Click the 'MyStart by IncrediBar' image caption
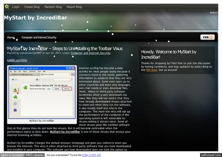This screenshot has width=222, height=157. (x=42, y=121)
